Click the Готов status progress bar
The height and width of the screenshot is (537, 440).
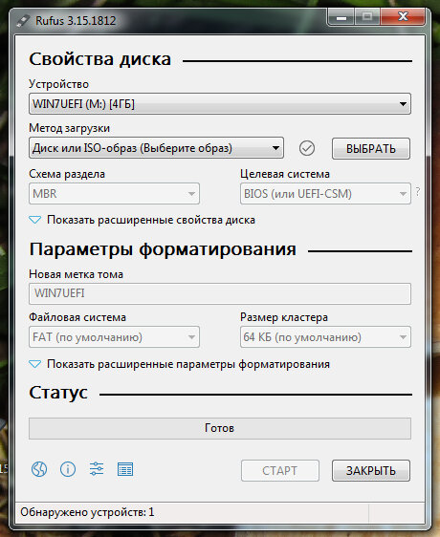(x=220, y=428)
